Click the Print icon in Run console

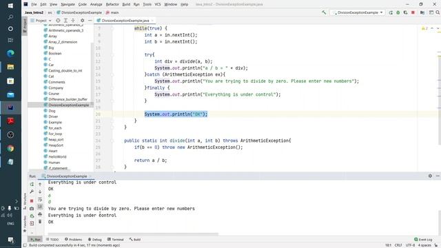[x=40, y=214]
